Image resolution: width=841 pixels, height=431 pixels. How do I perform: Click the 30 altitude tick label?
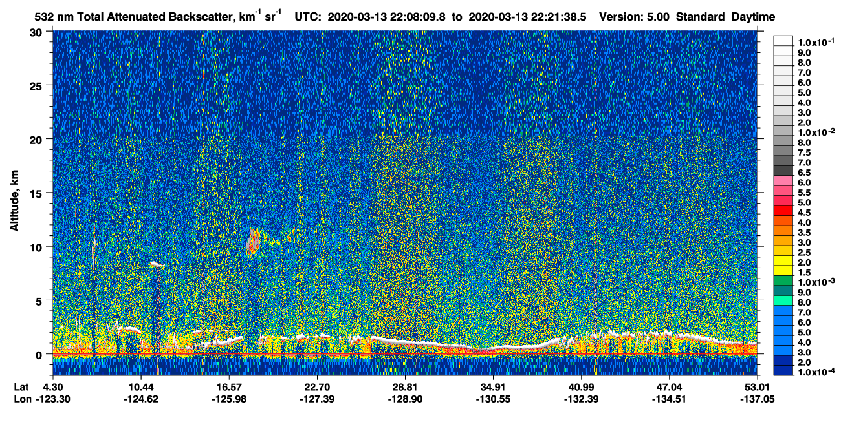pos(37,32)
